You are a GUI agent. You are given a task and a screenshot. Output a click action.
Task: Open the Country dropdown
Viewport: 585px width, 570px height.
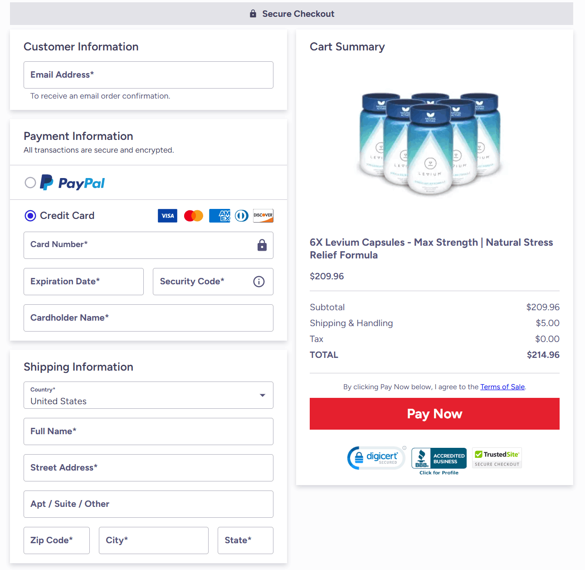coord(148,395)
